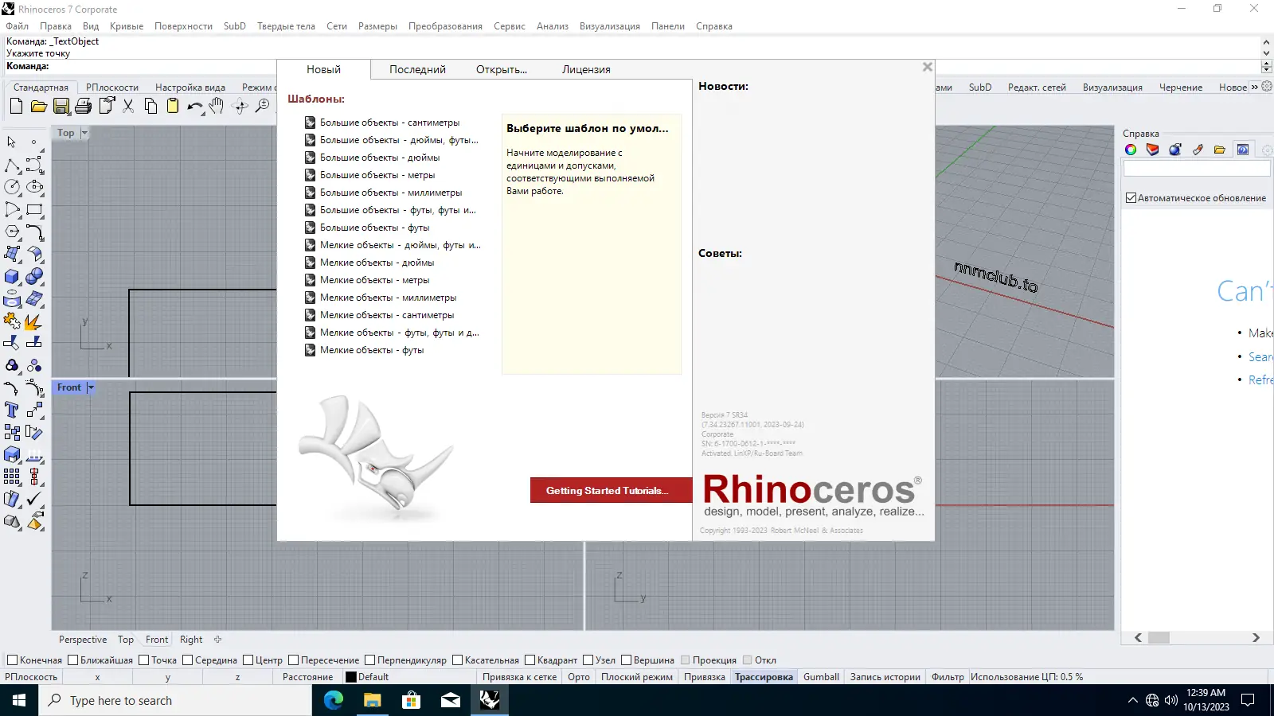The image size is (1274, 716).
Task: Open the Файл menu
Action: 18,26
